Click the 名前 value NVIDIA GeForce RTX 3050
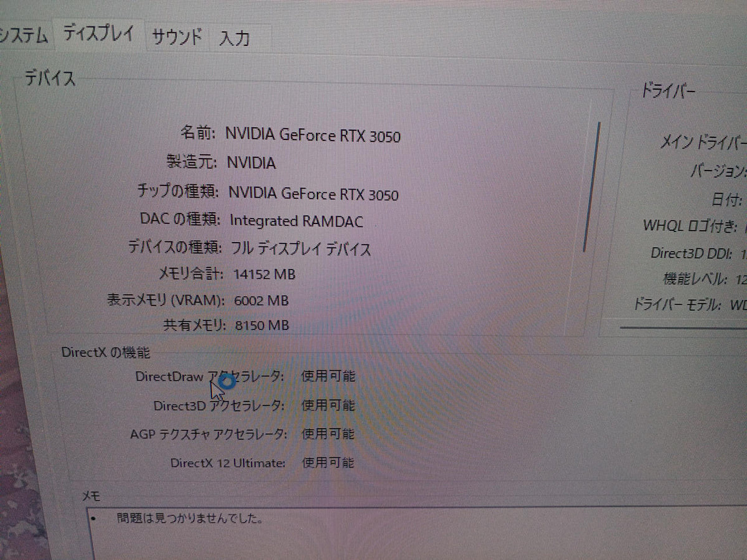This screenshot has height=560, width=747. (313, 135)
